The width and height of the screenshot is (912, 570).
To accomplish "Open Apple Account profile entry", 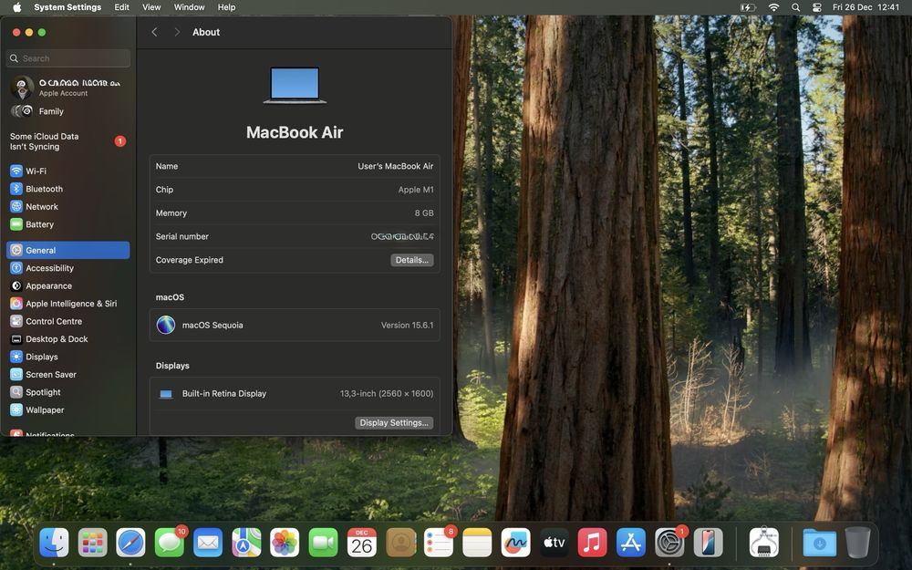I will (67, 88).
